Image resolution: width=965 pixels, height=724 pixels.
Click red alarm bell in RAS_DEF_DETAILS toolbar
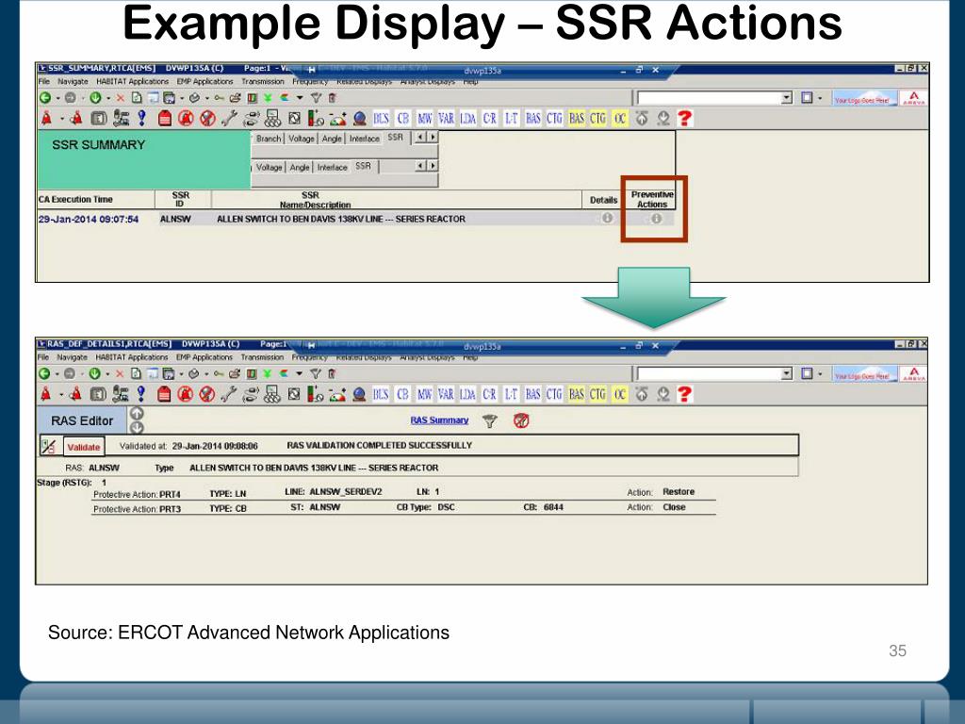[45, 394]
